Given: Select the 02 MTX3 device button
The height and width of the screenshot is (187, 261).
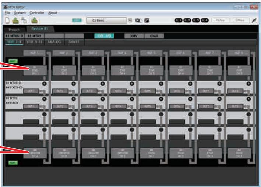Looking at the screenshot, I should pos(34,36).
